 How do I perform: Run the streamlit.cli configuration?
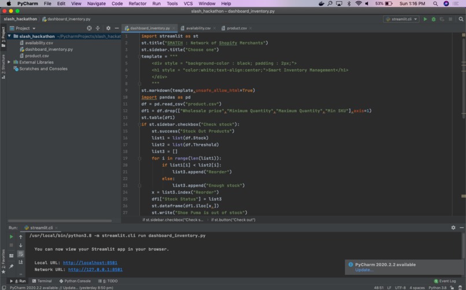tap(426, 19)
